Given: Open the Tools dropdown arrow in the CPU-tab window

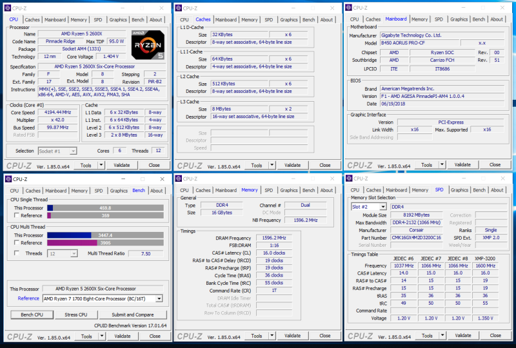Looking at the screenshot, I should (101, 165).
